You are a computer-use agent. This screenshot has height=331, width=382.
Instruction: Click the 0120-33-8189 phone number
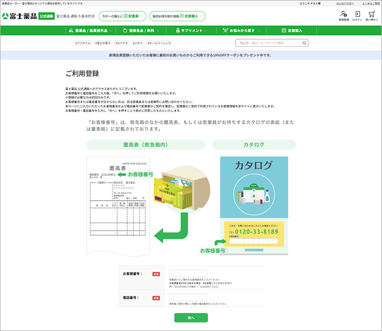pos(257,232)
